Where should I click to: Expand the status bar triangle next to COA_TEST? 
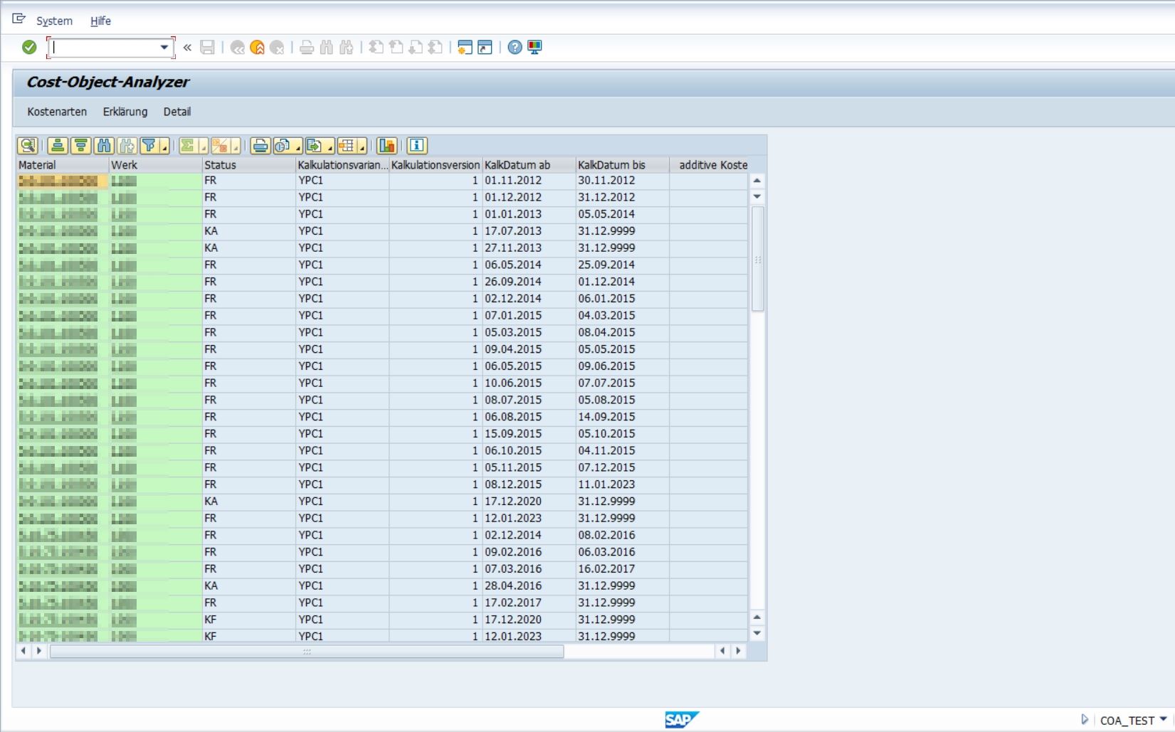[x=1084, y=719]
